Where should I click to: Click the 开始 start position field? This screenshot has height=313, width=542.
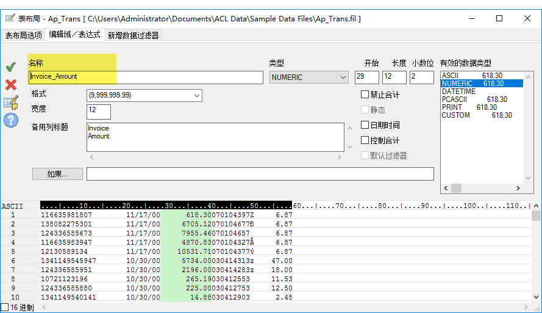point(366,77)
